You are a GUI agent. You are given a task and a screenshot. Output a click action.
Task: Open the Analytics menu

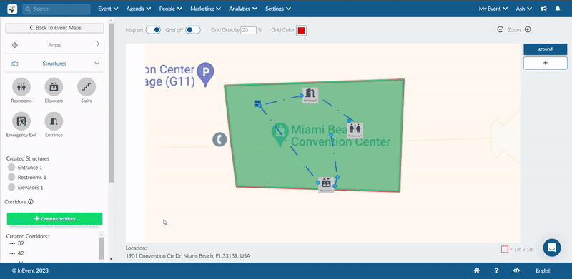pos(243,9)
